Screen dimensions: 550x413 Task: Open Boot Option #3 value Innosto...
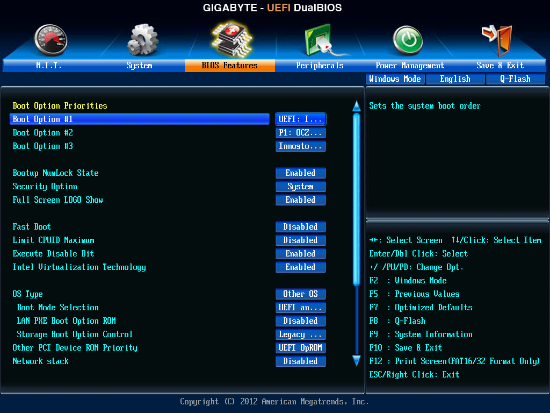[x=301, y=146]
